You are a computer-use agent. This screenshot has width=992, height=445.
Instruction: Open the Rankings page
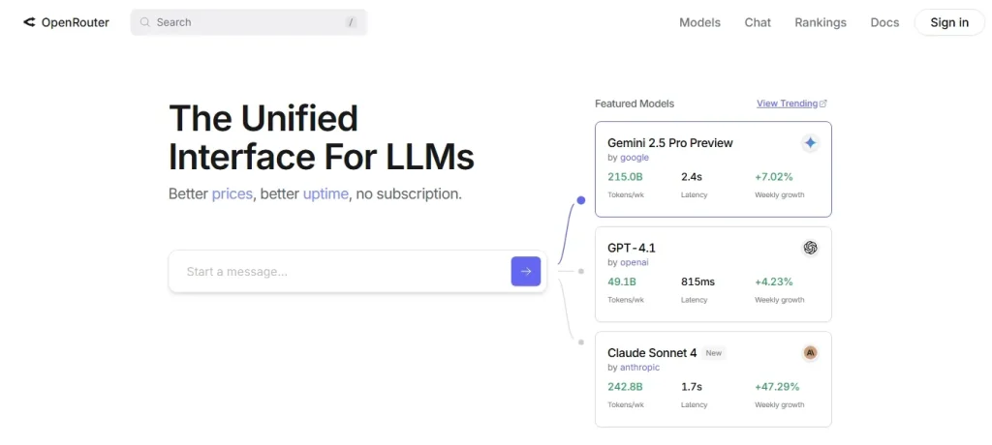coord(821,22)
